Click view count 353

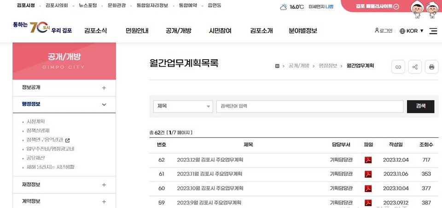426,174
